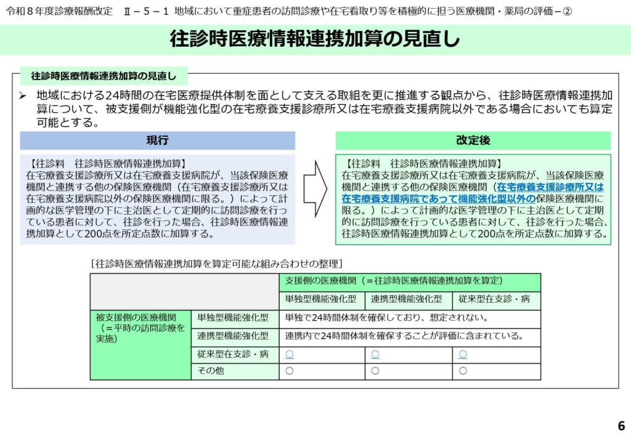The height and width of the screenshot is (437, 631).
Task: Select the 連携型機能強化型 row label
Action: tap(234, 337)
